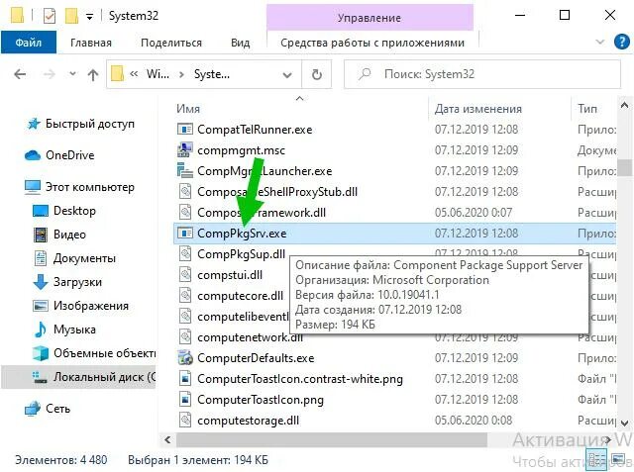Select the Управление contextual tab header
This screenshot has width=634, height=472.
click(370, 18)
